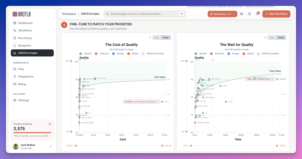Open Blueprints via its dashed-square icon
302x159 pixels.
point(15,46)
